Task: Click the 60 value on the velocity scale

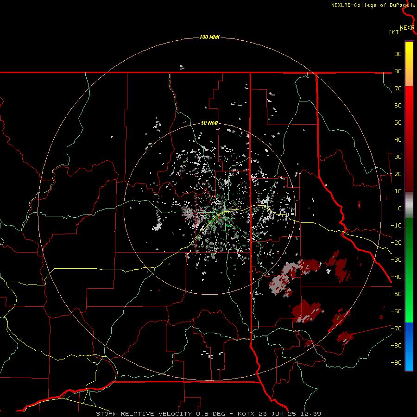Action: click(x=398, y=105)
